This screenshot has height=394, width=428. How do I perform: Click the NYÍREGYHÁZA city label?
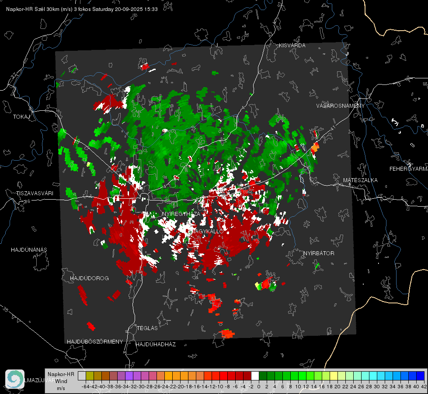pos(181,214)
